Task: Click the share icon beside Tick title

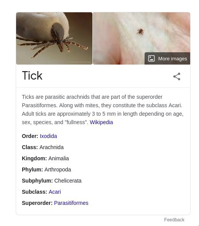Action: [177, 76]
